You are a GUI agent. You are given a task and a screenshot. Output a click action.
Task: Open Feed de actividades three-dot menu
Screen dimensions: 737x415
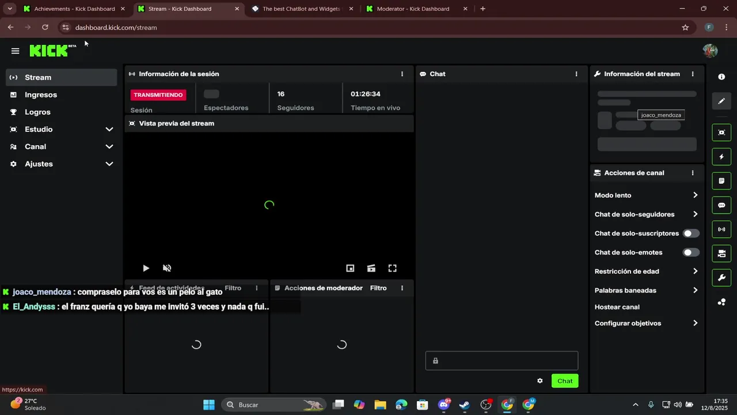pyautogui.click(x=257, y=288)
